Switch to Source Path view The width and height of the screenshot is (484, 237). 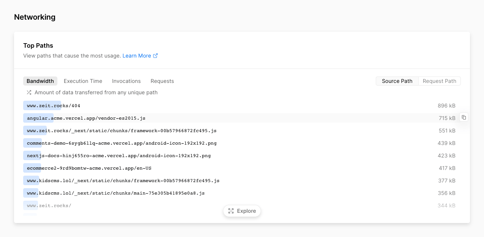(397, 81)
